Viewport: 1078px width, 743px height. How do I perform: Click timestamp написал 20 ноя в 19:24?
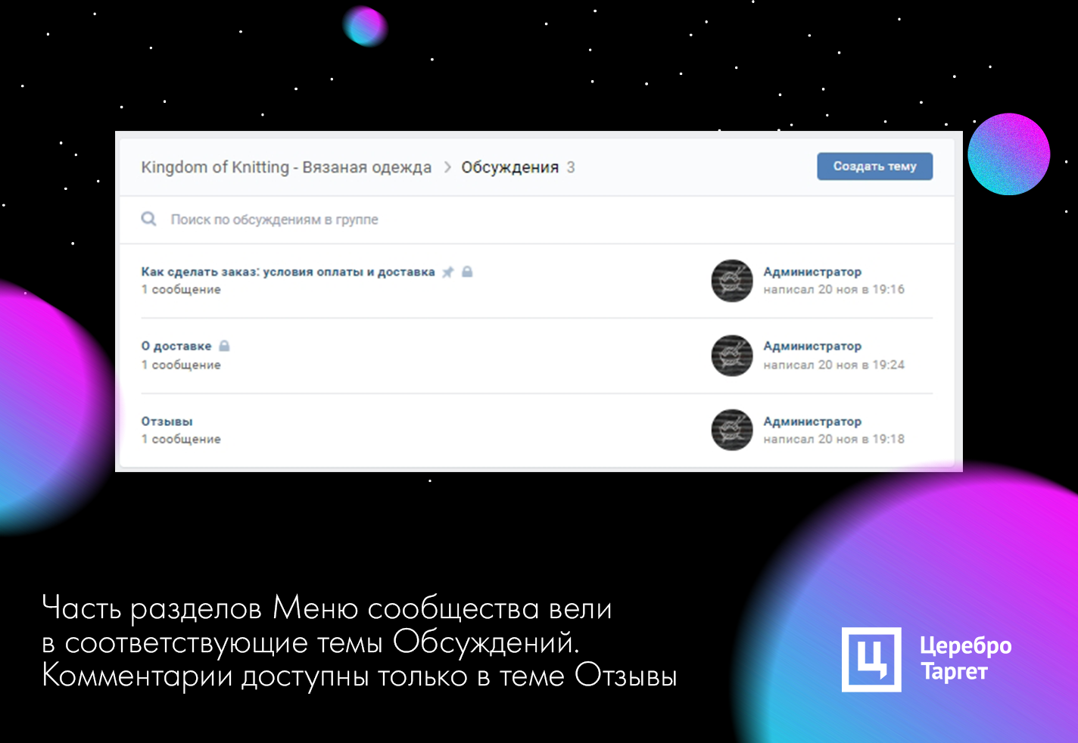833,365
